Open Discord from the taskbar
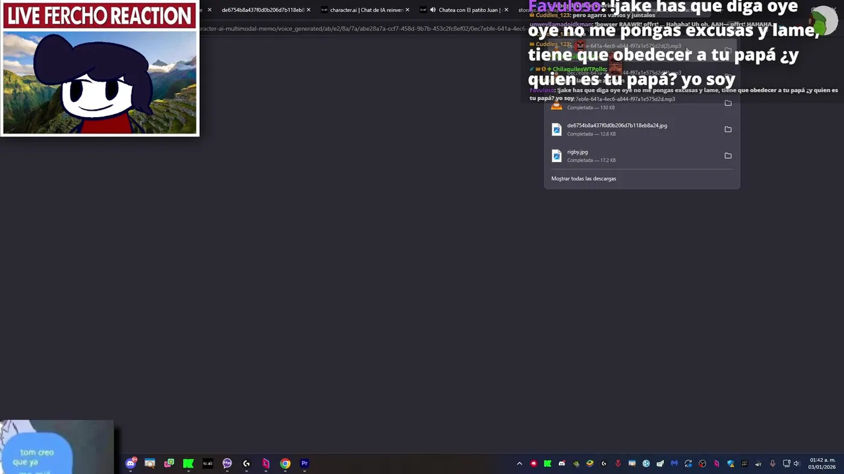Viewport: 844px width, 474px height. [131, 463]
